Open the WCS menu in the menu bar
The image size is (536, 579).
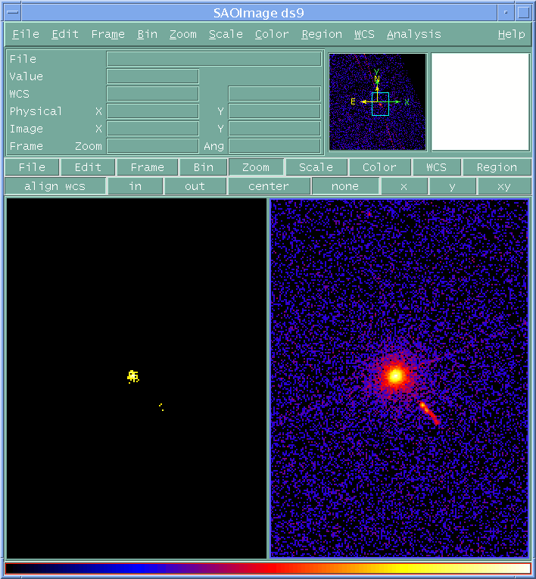[364, 34]
